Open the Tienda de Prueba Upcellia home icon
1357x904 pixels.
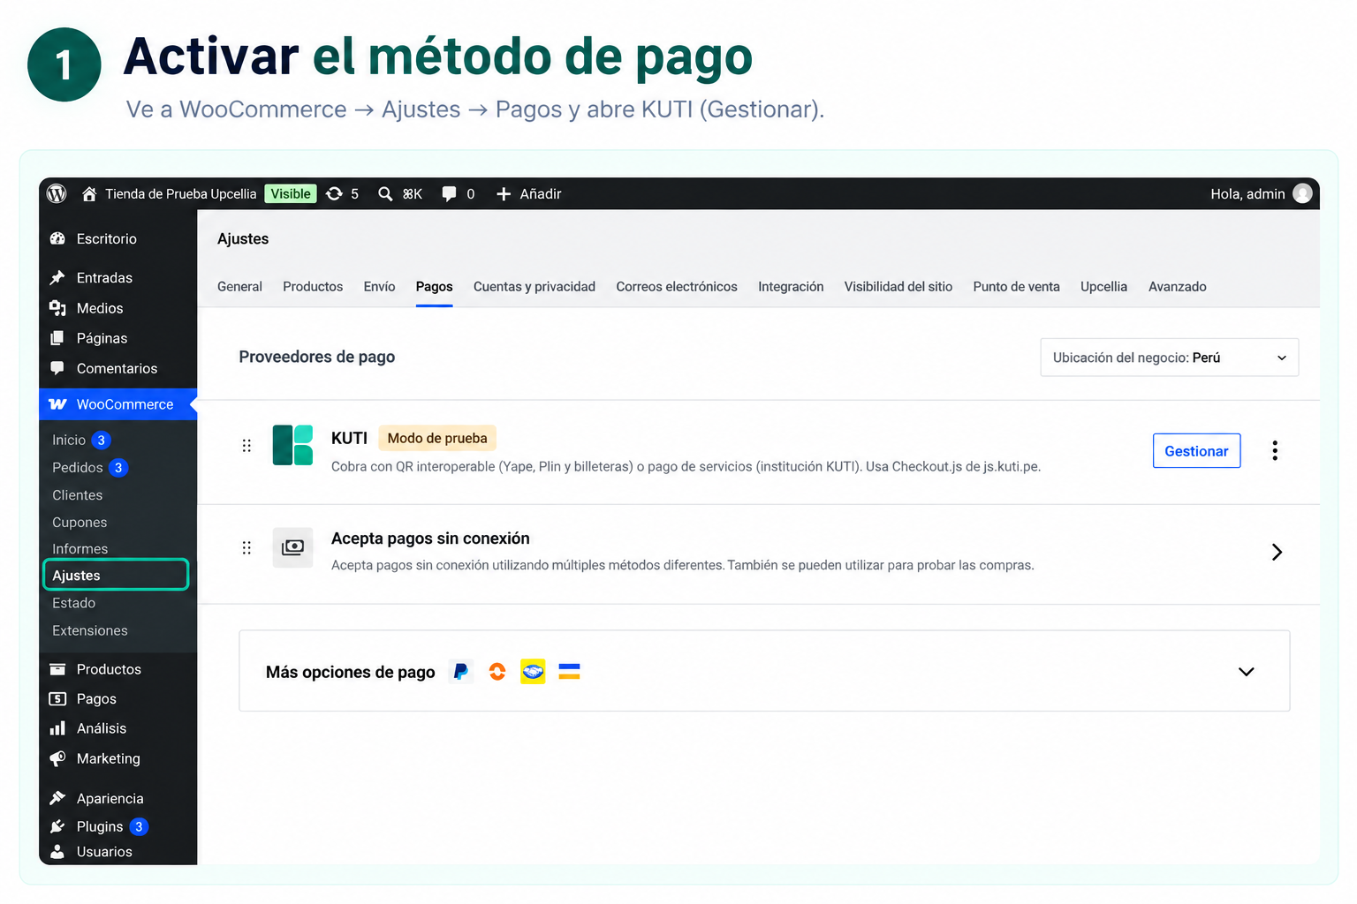tap(89, 193)
